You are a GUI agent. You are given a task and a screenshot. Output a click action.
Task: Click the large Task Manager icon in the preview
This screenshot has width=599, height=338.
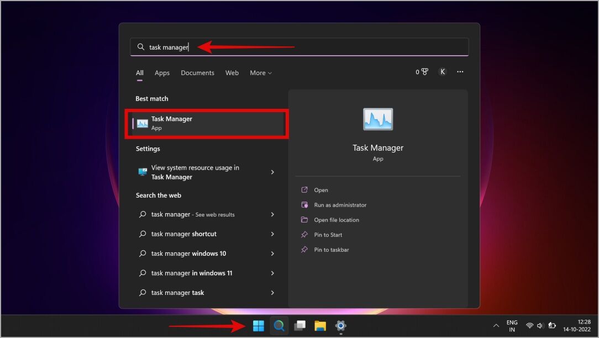coord(378,119)
